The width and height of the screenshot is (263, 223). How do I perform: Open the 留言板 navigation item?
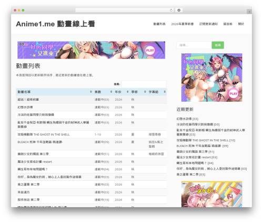pyautogui.click(x=228, y=24)
